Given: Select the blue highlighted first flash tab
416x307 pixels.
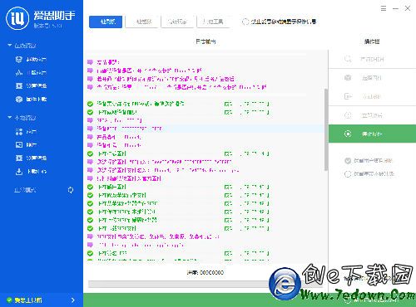Looking at the screenshot, I should [106, 22].
